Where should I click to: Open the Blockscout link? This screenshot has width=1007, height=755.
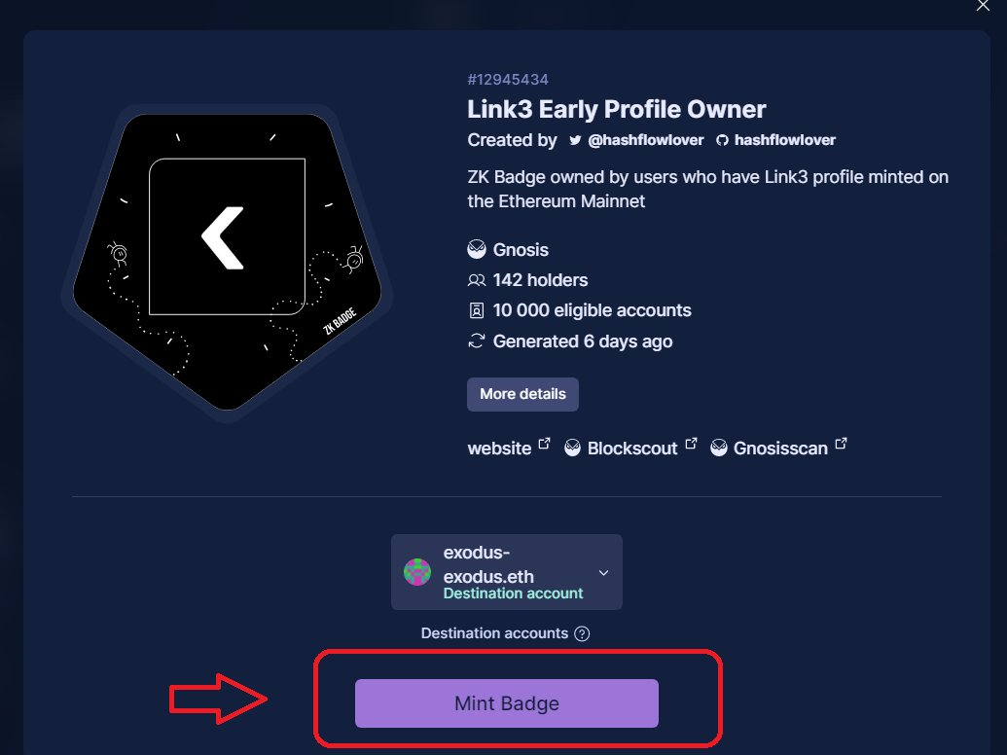pyautogui.click(x=632, y=449)
